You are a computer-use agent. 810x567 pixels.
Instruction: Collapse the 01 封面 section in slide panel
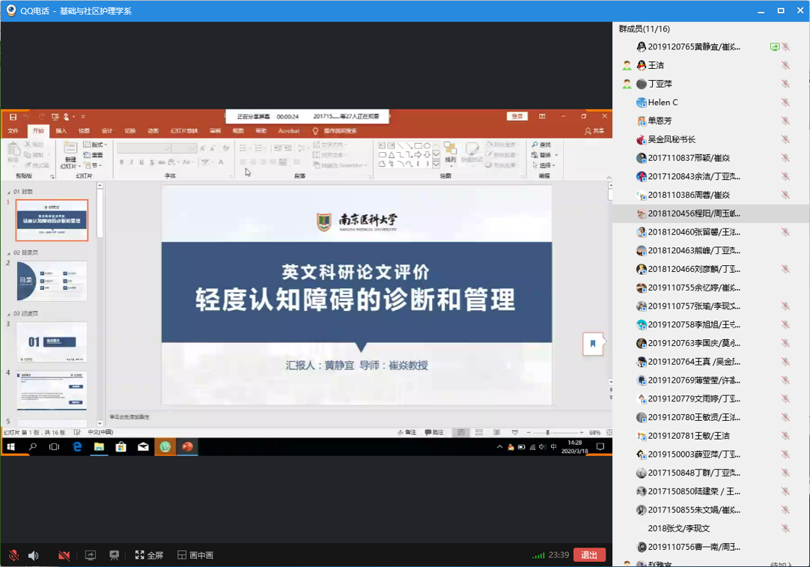coord(9,192)
